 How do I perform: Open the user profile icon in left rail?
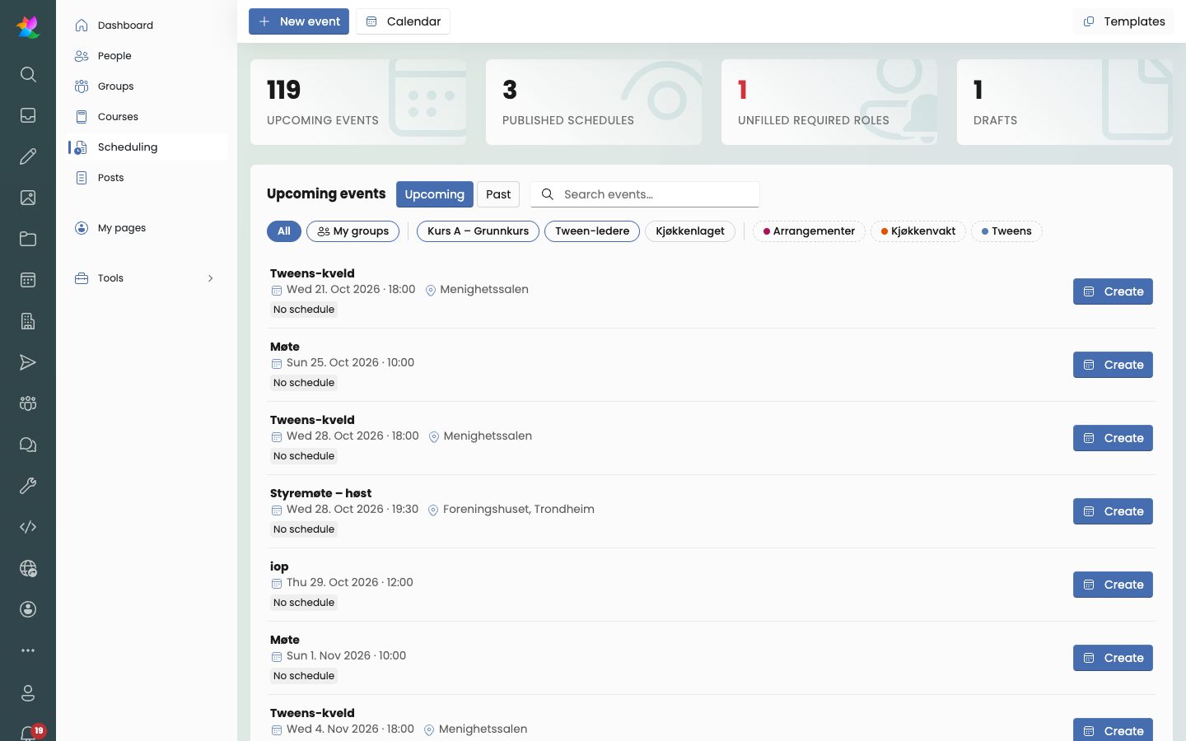tap(28, 693)
